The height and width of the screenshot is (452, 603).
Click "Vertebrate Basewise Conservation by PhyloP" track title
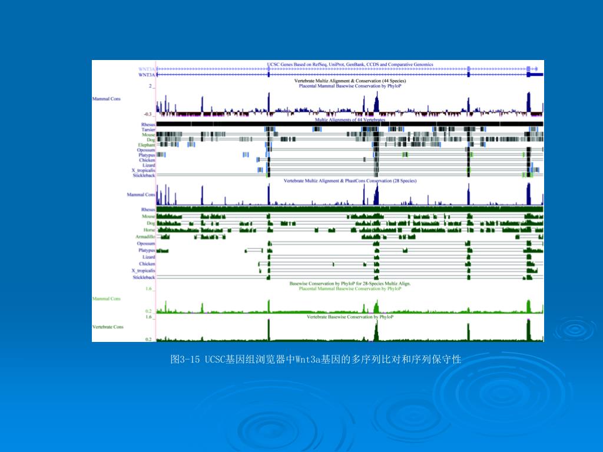[x=350, y=317]
